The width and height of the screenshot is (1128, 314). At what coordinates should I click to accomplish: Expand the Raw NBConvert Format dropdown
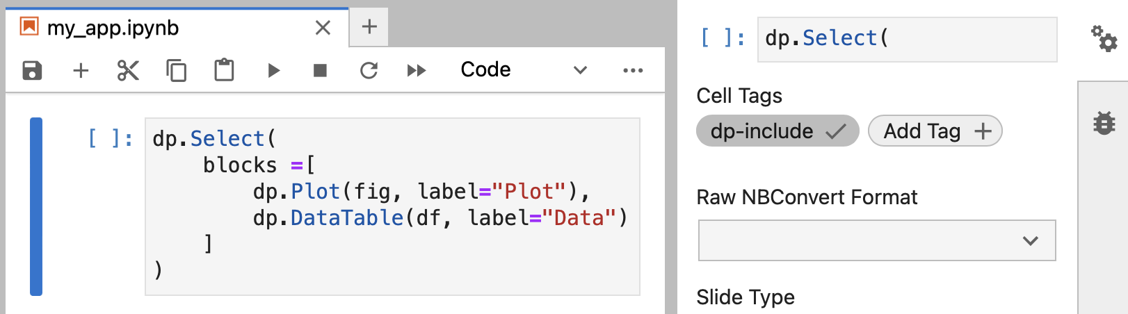pyautogui.click(x=876, y=240)
